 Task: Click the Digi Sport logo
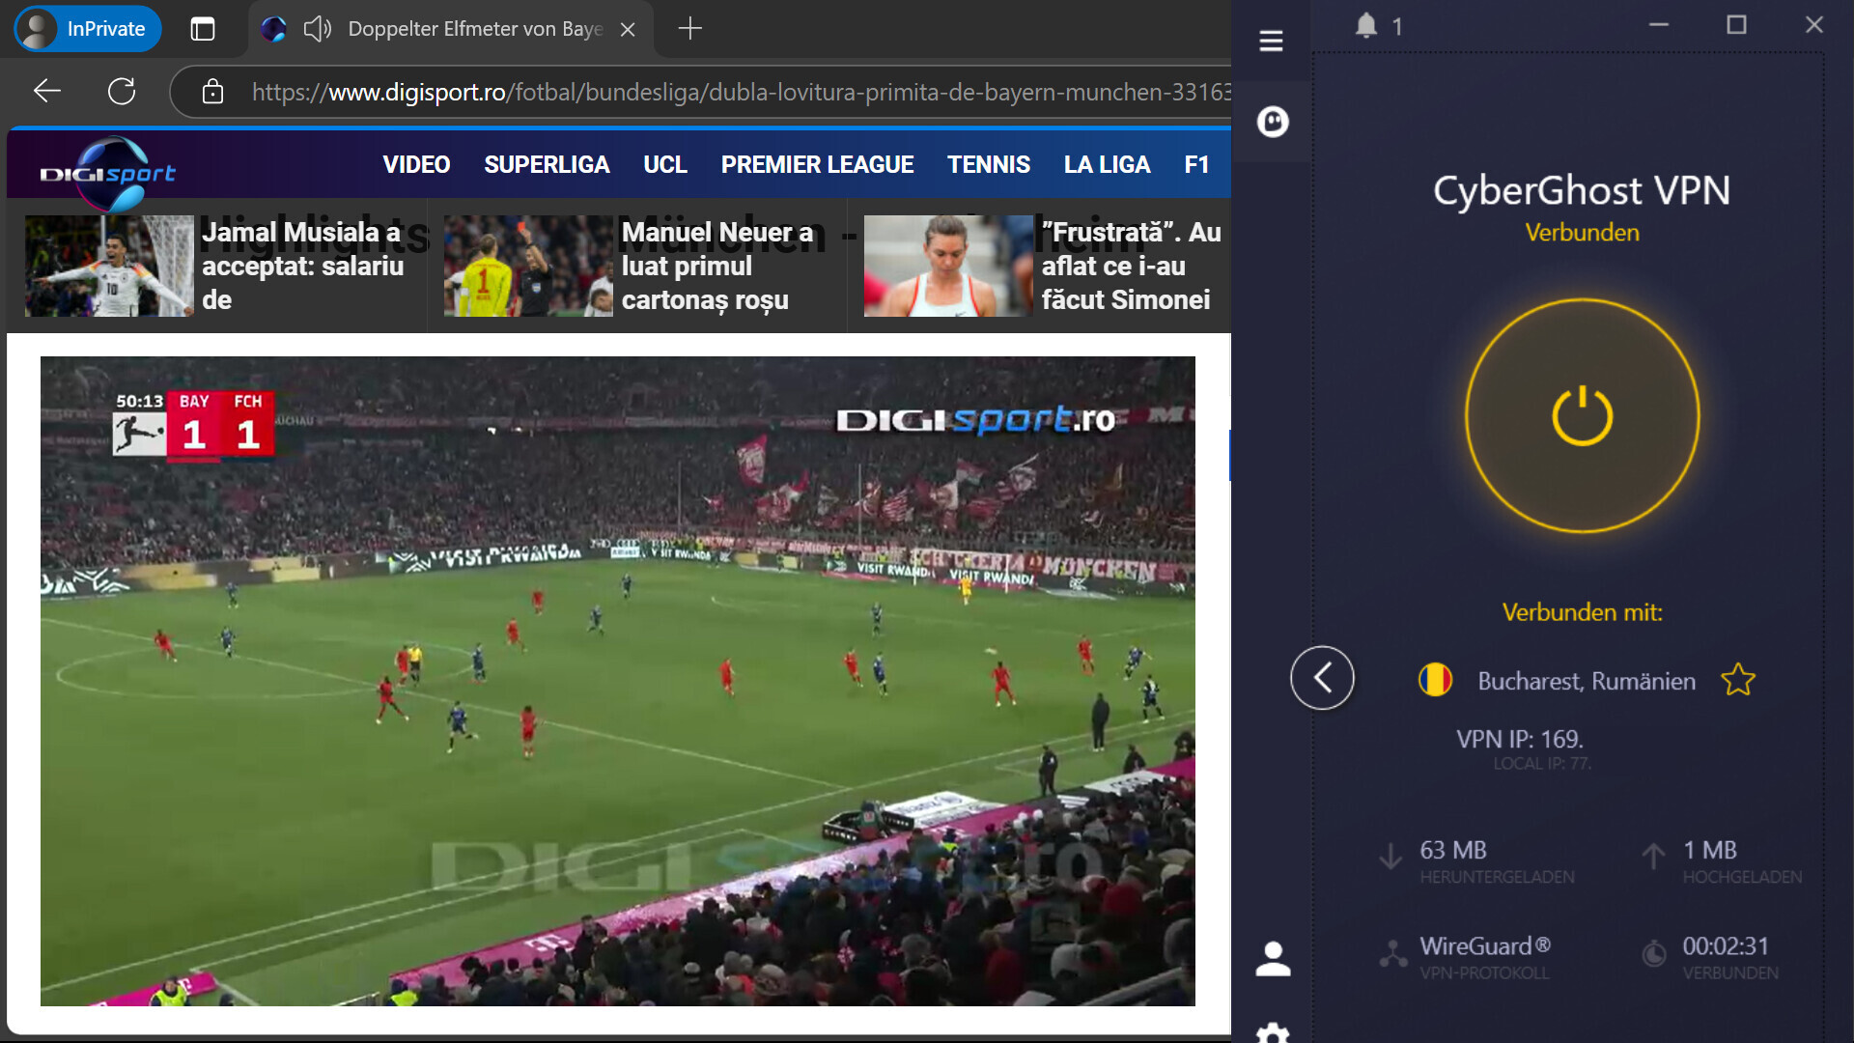pos(108,172)
